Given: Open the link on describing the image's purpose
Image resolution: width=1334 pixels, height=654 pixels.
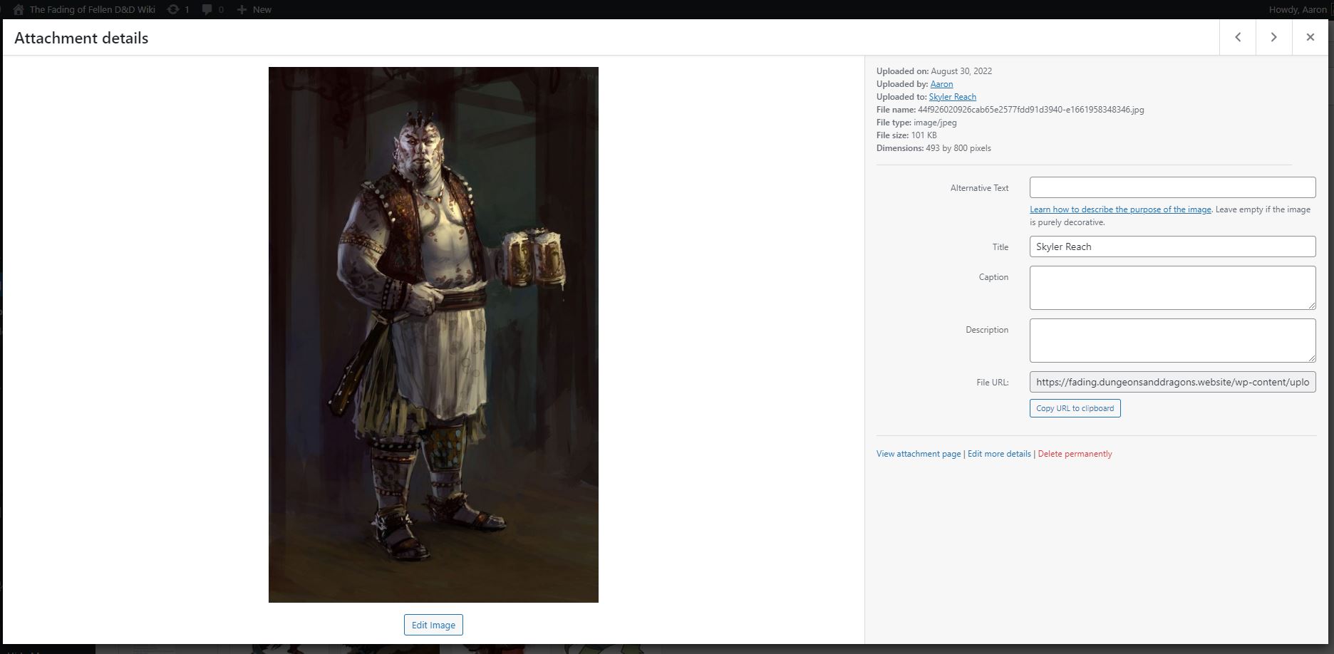Looking at the screenshot, I should [x=1120, y=209].
